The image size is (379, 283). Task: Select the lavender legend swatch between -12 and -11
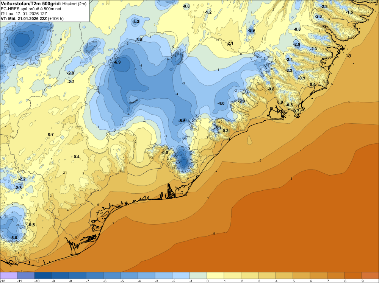(9, 275)
